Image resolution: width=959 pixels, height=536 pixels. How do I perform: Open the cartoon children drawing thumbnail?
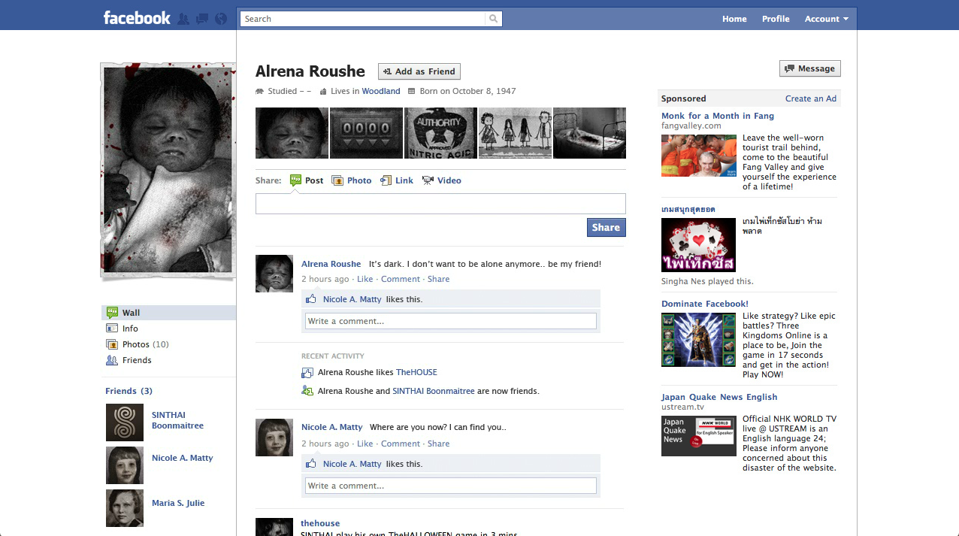515,133
